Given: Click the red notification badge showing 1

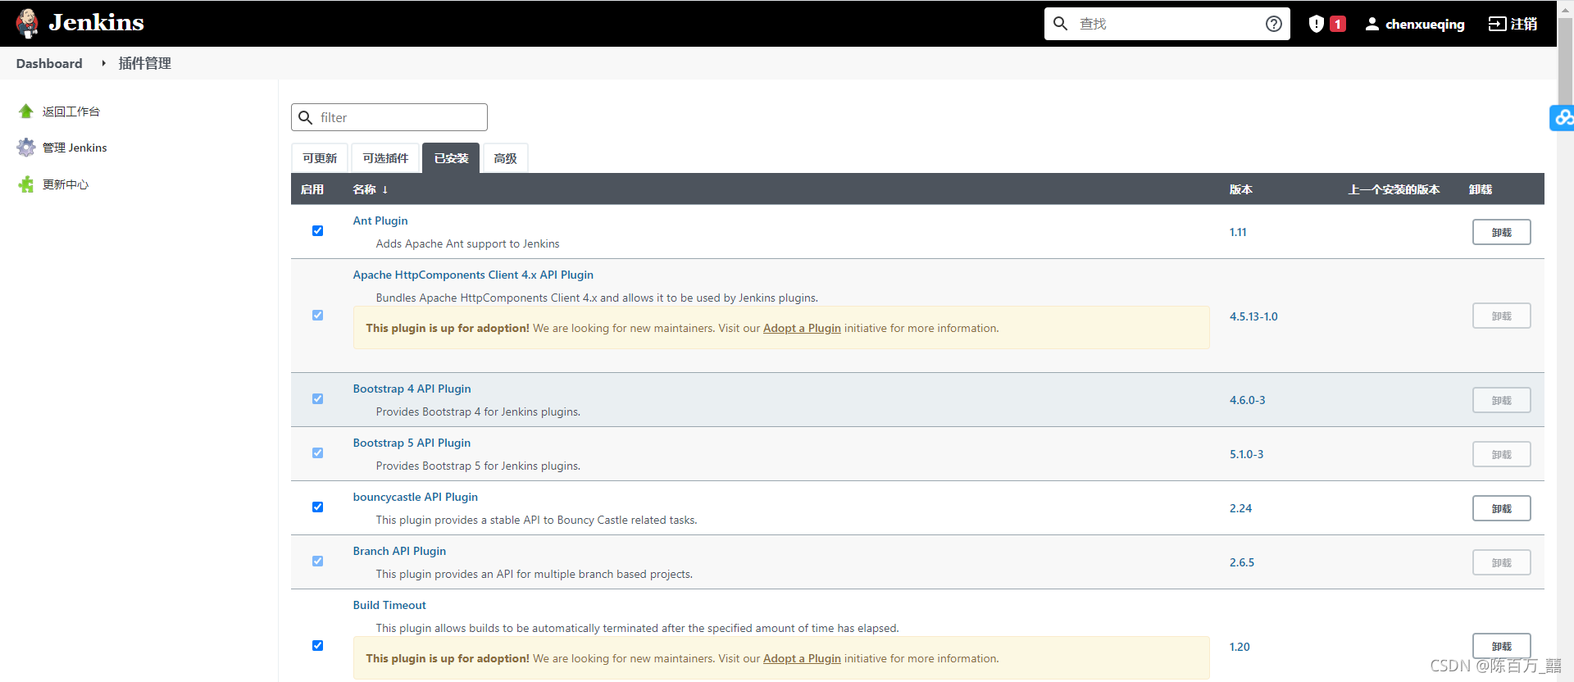Looking at the screenshot, I should 1338,24.
